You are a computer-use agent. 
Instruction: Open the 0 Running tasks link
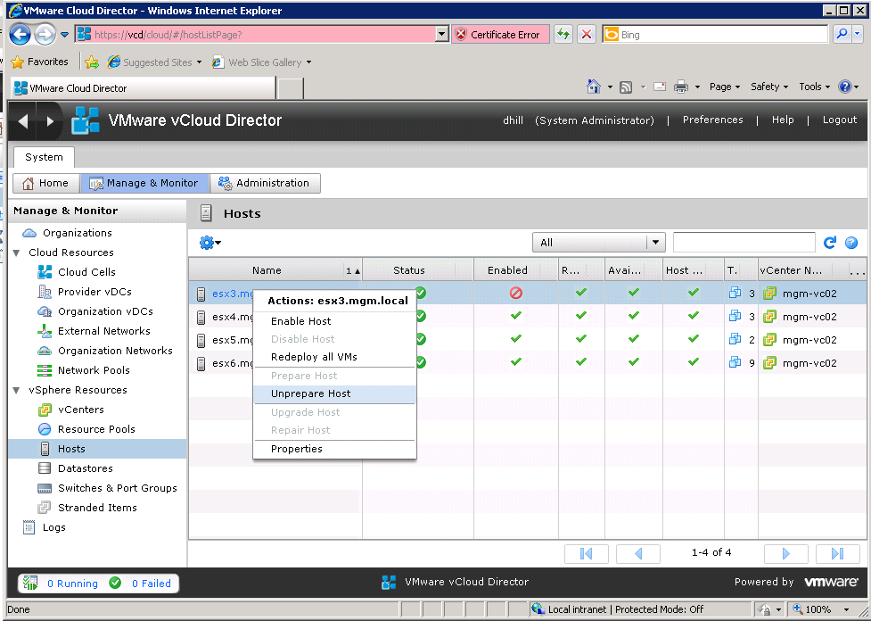coord(72,584)
